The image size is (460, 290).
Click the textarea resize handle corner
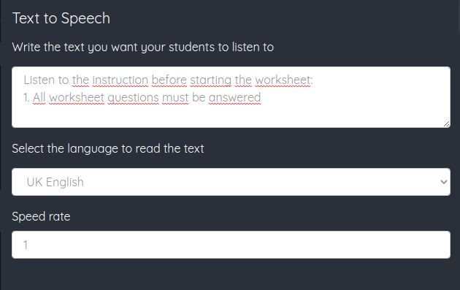pyautogui.click(x=446, y=124)
